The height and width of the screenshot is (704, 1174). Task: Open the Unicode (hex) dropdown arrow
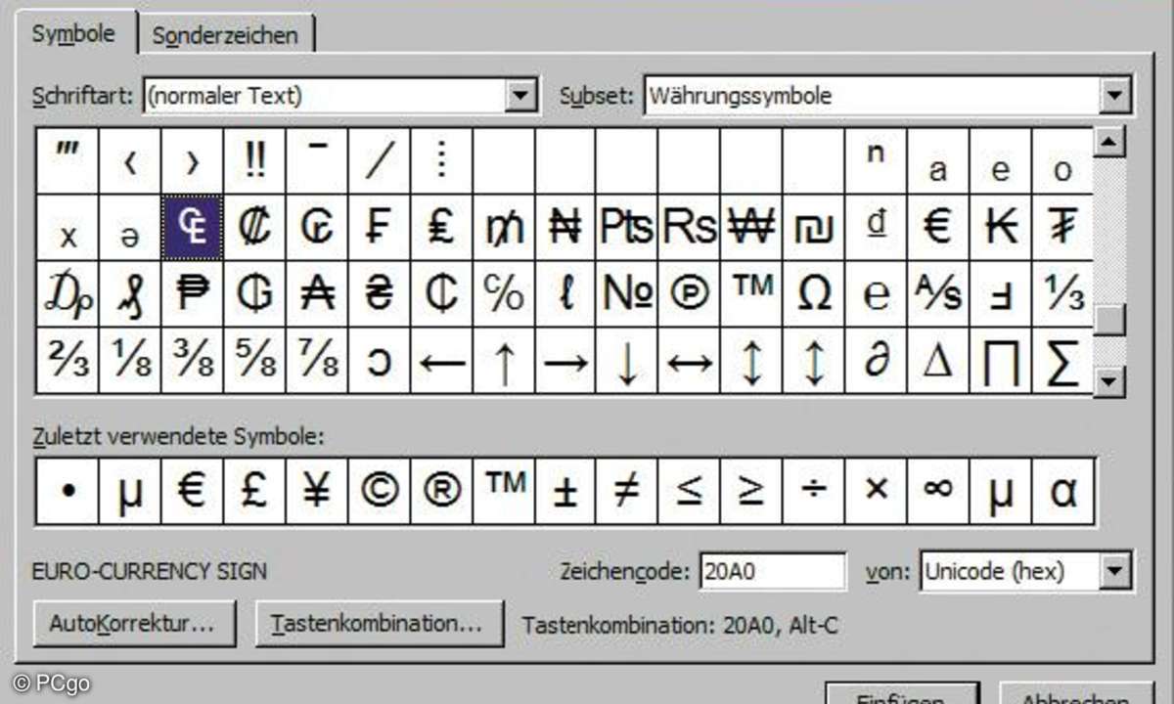coord(1114,570)
